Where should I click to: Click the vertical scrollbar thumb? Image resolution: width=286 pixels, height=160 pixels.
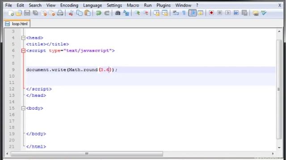click(x=279, y=89)
